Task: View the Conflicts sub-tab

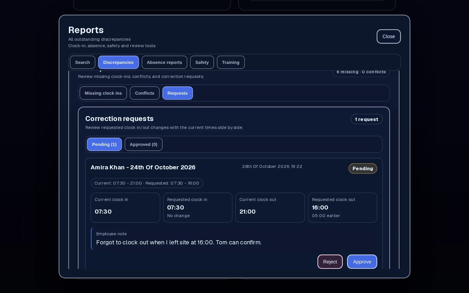Action: tap(145, 93)
